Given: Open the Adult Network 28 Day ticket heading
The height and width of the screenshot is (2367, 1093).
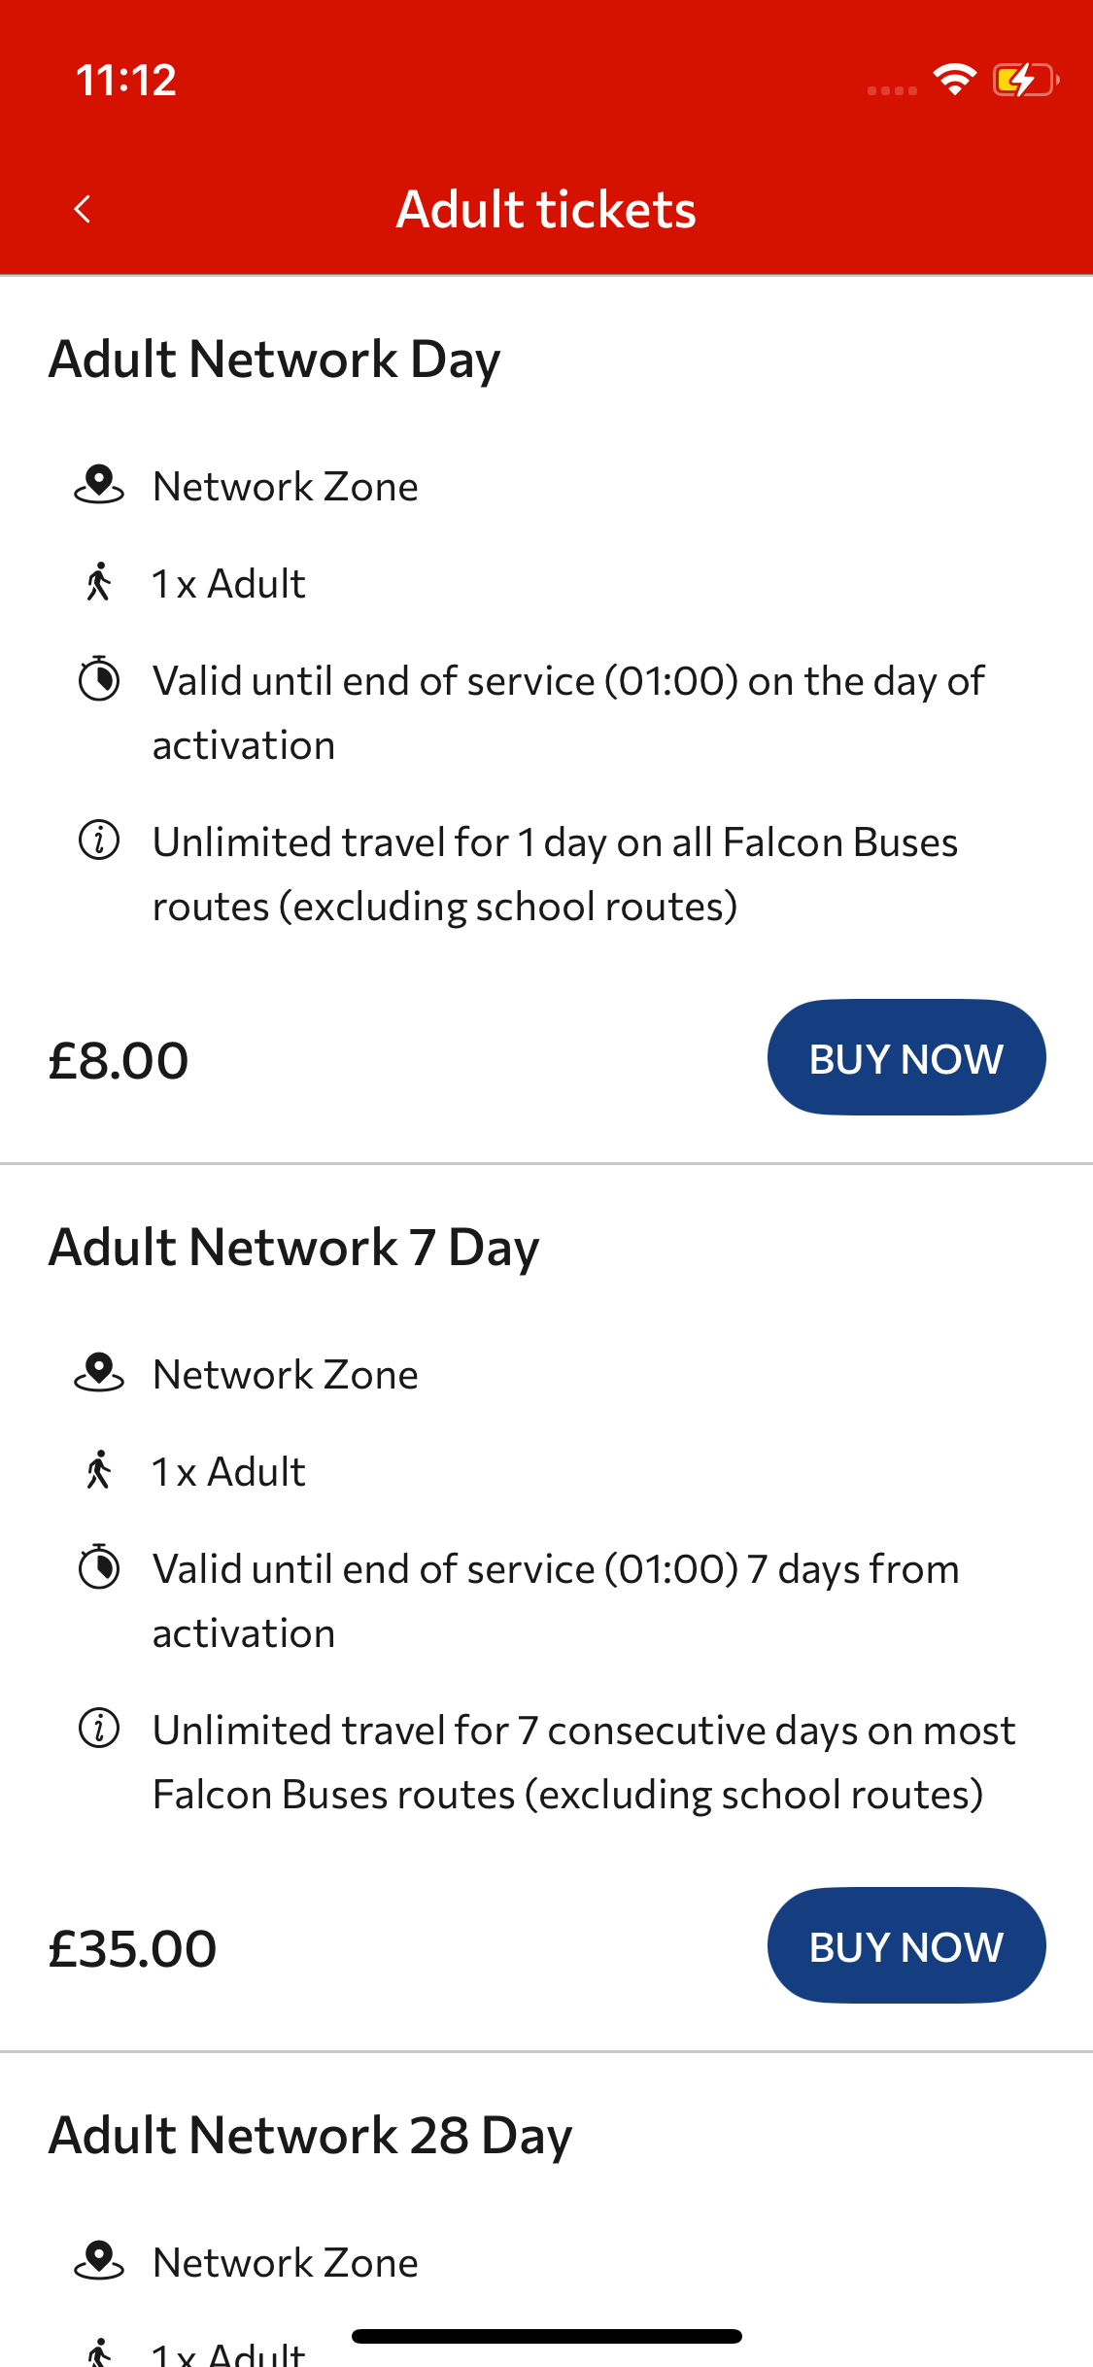Looking at the screenshot, I should point(311,2136).
